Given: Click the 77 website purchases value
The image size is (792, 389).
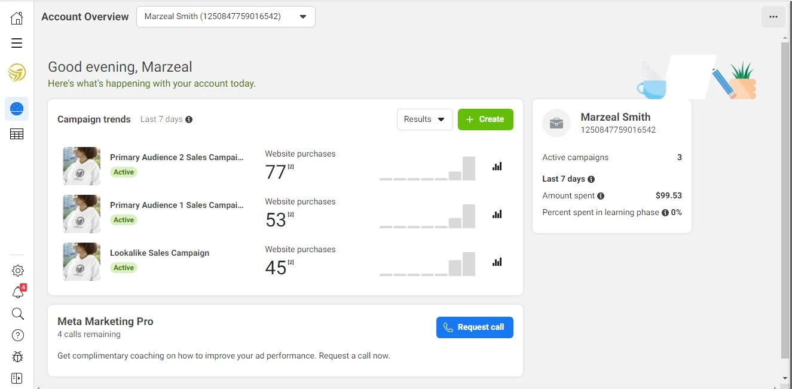Looking at the screenshot, I should coord(276,172).
